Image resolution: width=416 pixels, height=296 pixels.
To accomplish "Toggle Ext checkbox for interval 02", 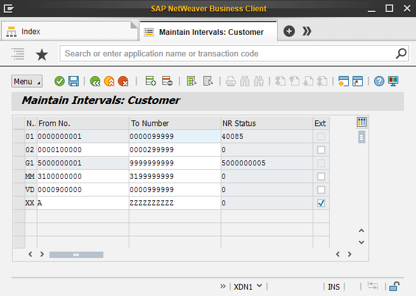I will (321, 150).
